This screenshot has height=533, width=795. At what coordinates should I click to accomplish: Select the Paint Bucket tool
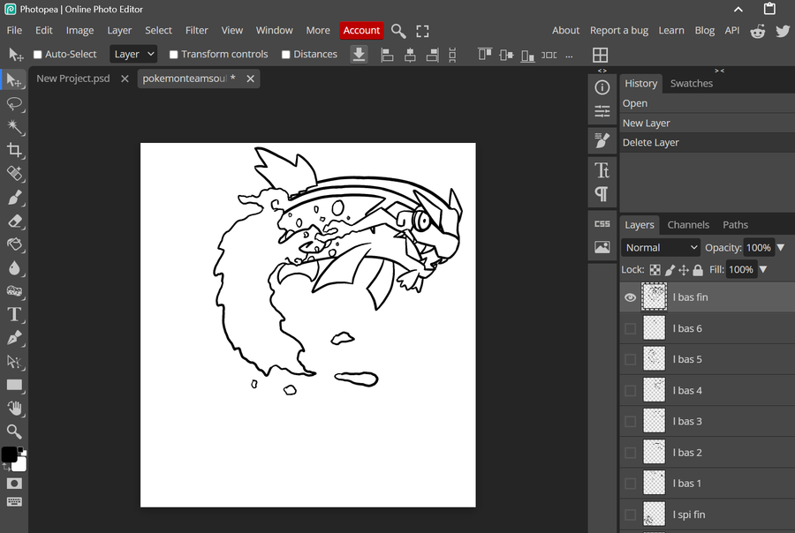click(x=14, y=244)
